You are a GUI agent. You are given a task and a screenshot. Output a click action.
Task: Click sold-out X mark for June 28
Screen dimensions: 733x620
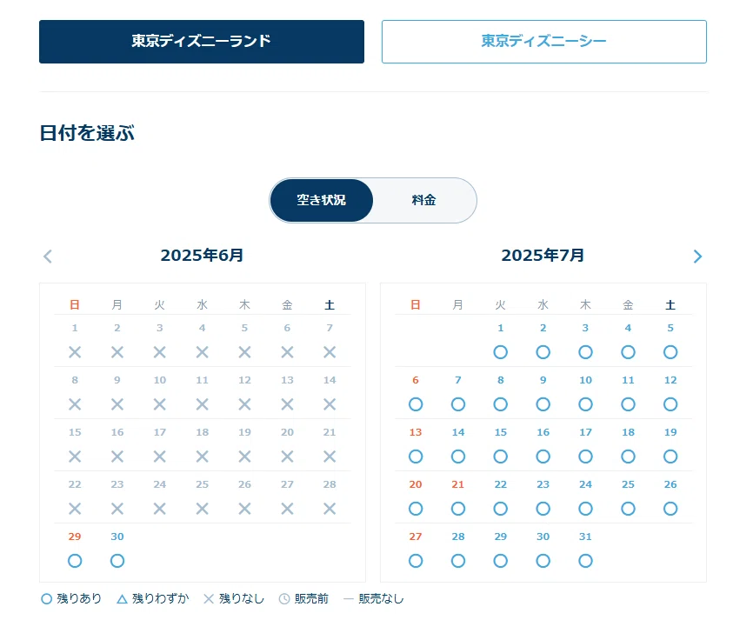tap(330, 509)
